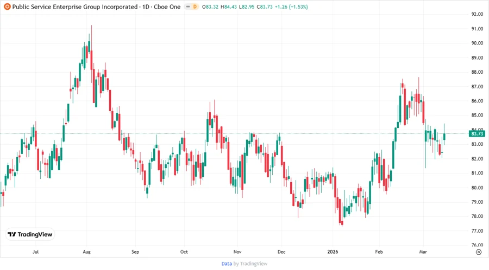The width and height of the screenshot is (489, 270).
Task: Click the open value O83.32
Action: click(210, 7)
